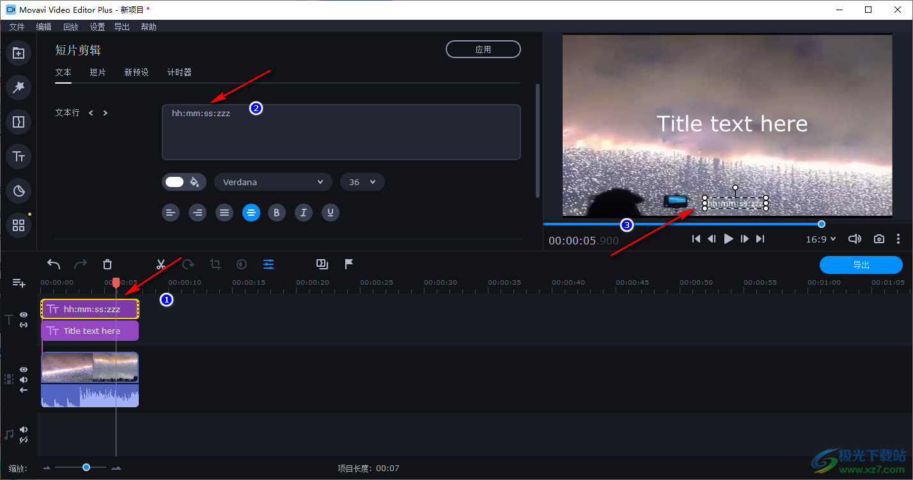Align text right
This screenshot has height=480, width=913.
pos(198,213)
